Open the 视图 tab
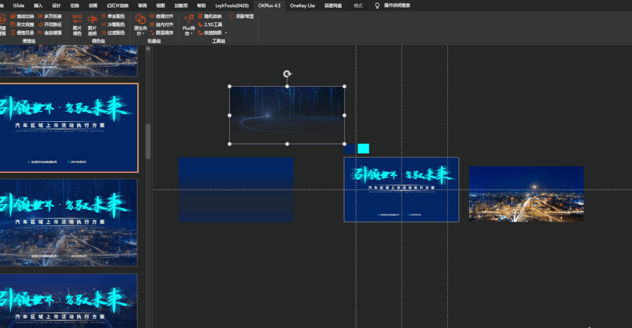The width and height of the screenshot is (632, 328). coord(161,6)
